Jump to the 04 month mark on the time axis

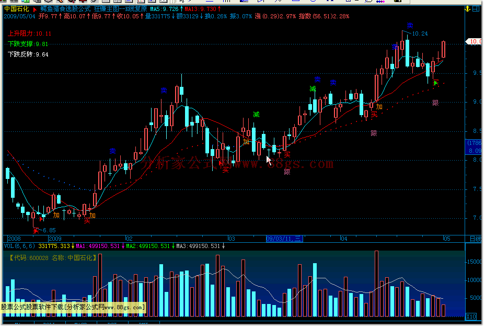344,239
